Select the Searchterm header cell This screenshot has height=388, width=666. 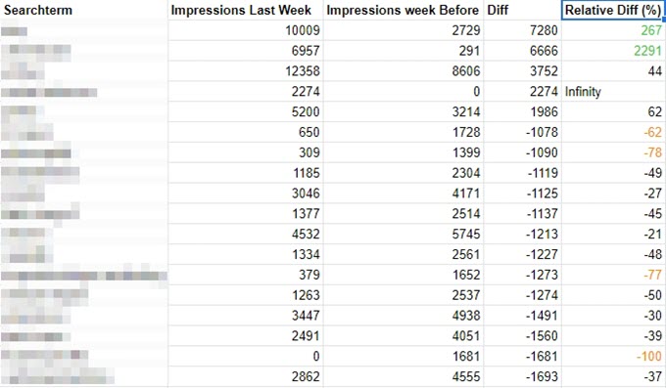pyautogui.click(x=83, y=10)
